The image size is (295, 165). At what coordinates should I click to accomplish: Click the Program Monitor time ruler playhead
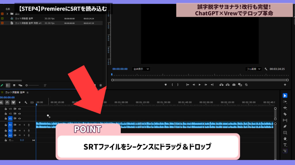pos(112,75)
